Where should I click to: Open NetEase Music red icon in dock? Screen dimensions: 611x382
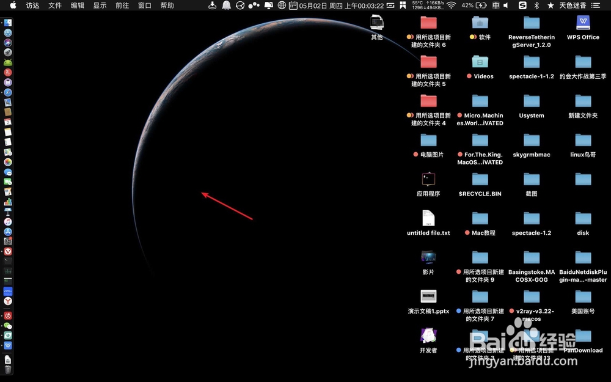click(x=8, y=315)
